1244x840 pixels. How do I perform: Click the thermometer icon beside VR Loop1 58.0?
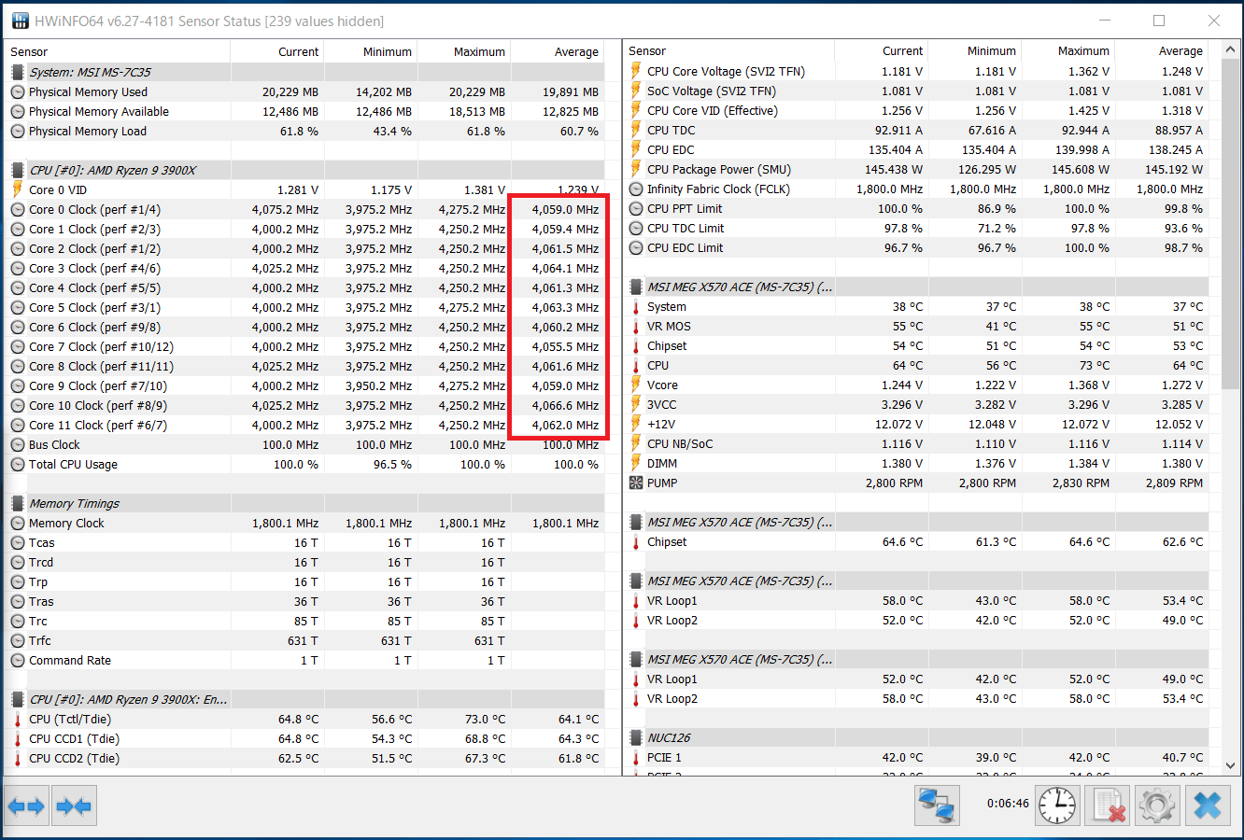click(x=636, y=600)
